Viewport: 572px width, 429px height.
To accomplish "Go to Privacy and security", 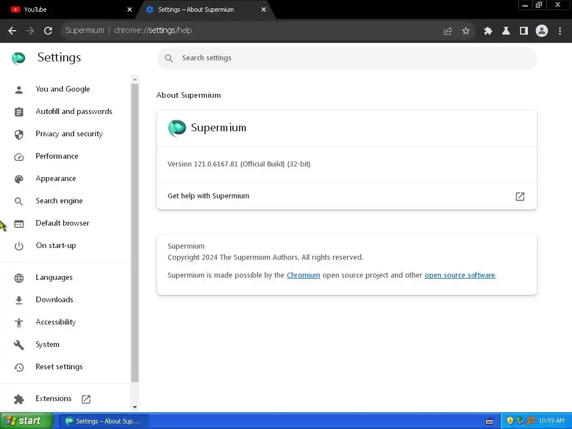I will 69,134.
